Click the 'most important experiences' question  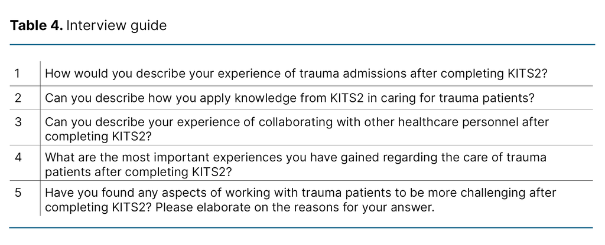[295, 164]
